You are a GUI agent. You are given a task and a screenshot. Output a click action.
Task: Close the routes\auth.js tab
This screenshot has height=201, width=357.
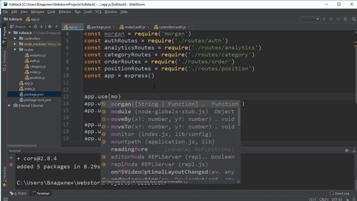[148, 27]
